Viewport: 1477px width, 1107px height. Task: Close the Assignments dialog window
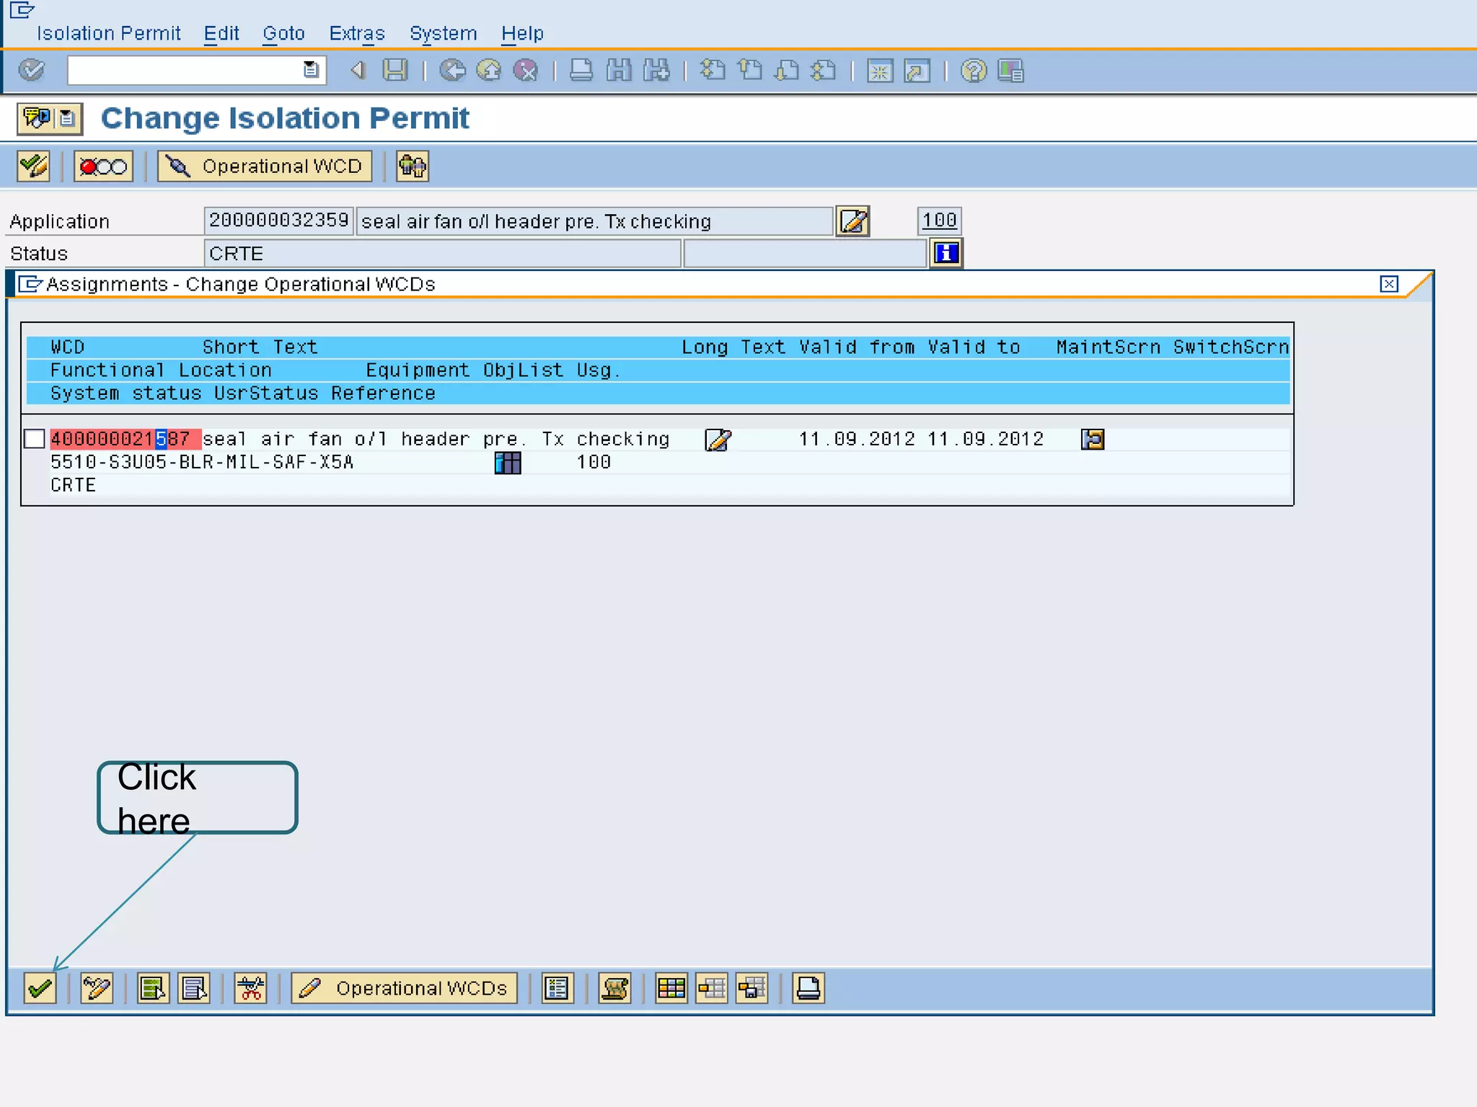pos(1388,284)
